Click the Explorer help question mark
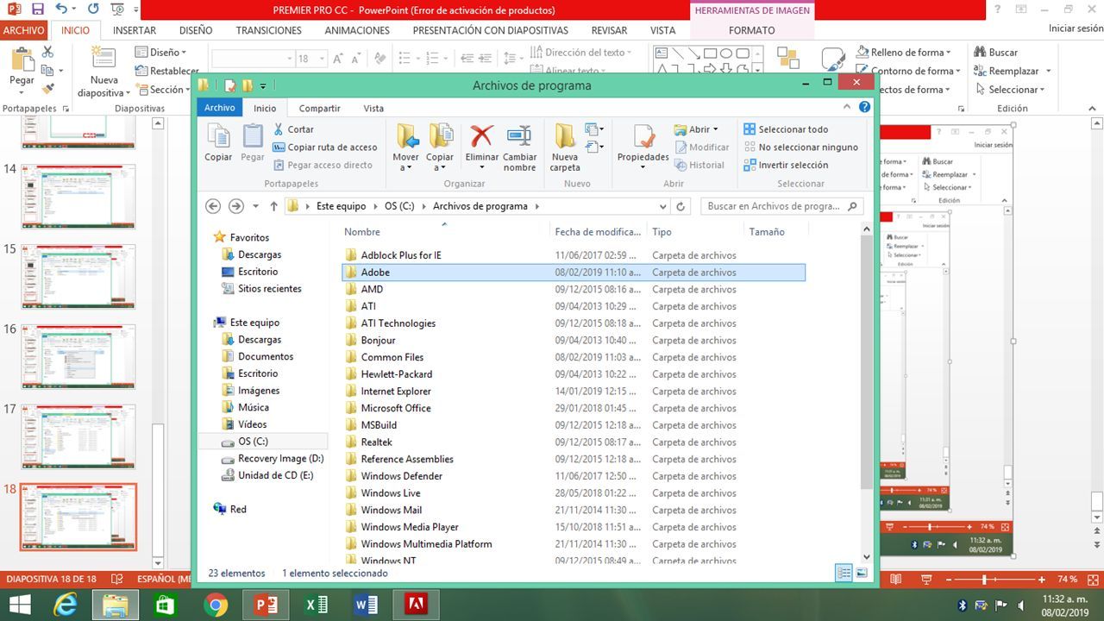This screenshot has width=1104, height=621. (865, 108)
